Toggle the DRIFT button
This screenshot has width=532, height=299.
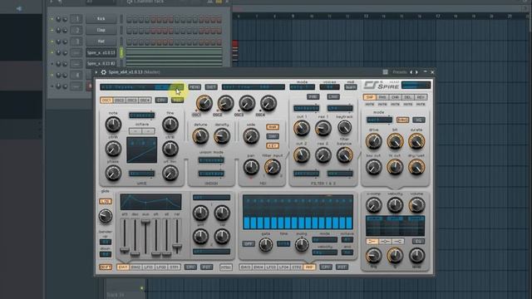tap(106, 267)
